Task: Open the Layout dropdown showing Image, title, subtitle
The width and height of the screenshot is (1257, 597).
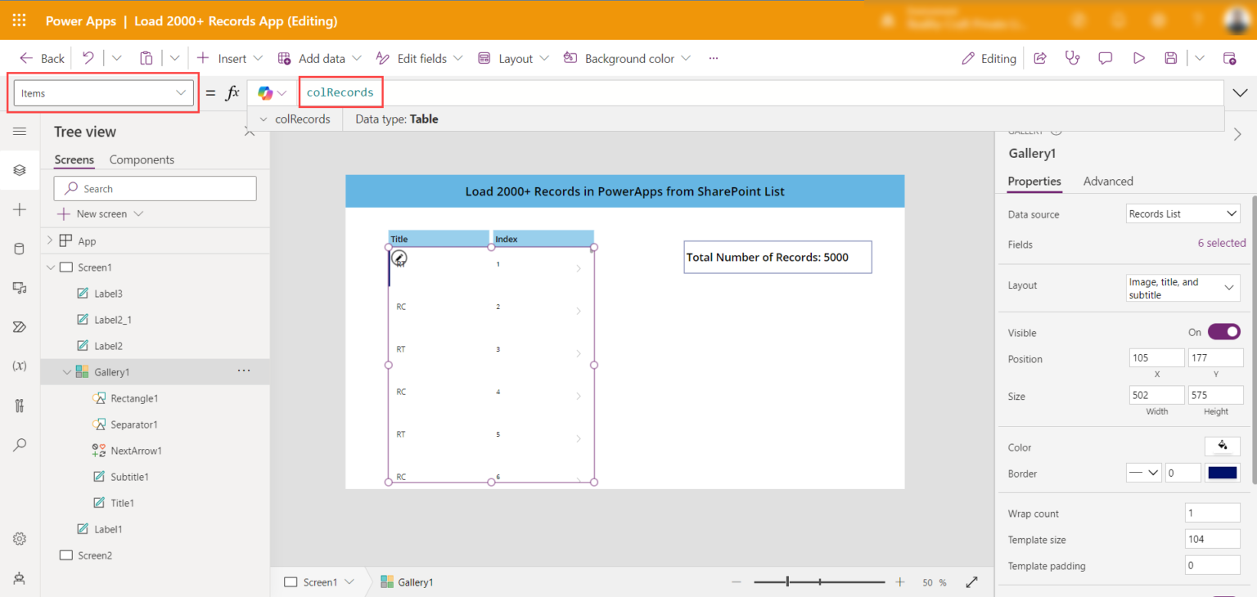Action: (x=1183, y=288)
